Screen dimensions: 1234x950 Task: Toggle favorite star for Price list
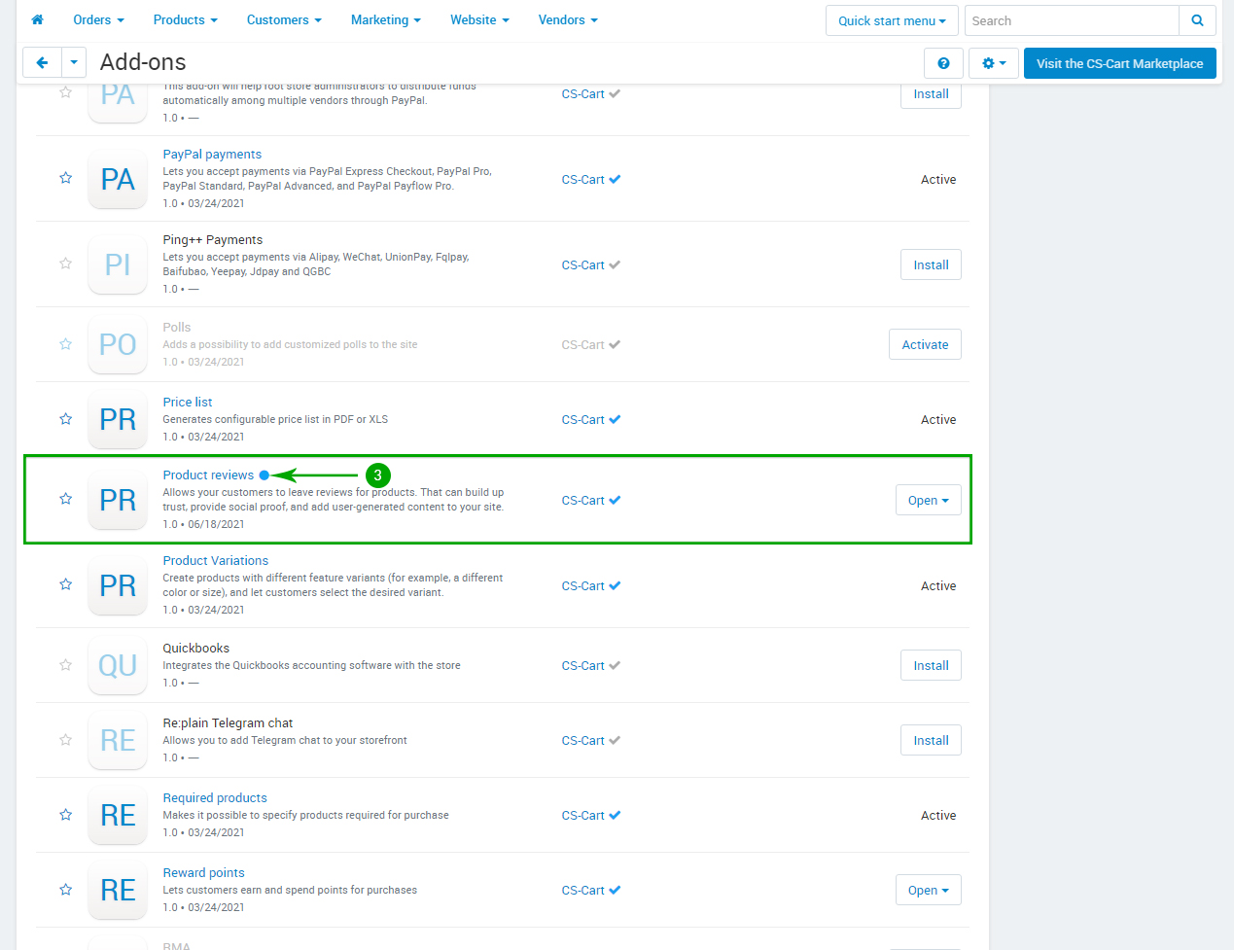(x=66, y=419)
